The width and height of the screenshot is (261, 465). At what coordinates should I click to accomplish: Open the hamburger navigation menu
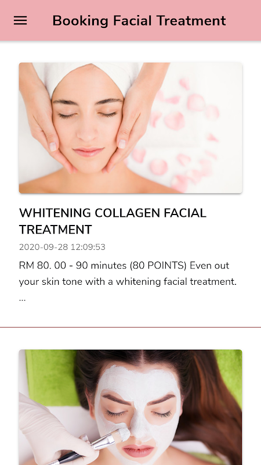tap(20, 20)
